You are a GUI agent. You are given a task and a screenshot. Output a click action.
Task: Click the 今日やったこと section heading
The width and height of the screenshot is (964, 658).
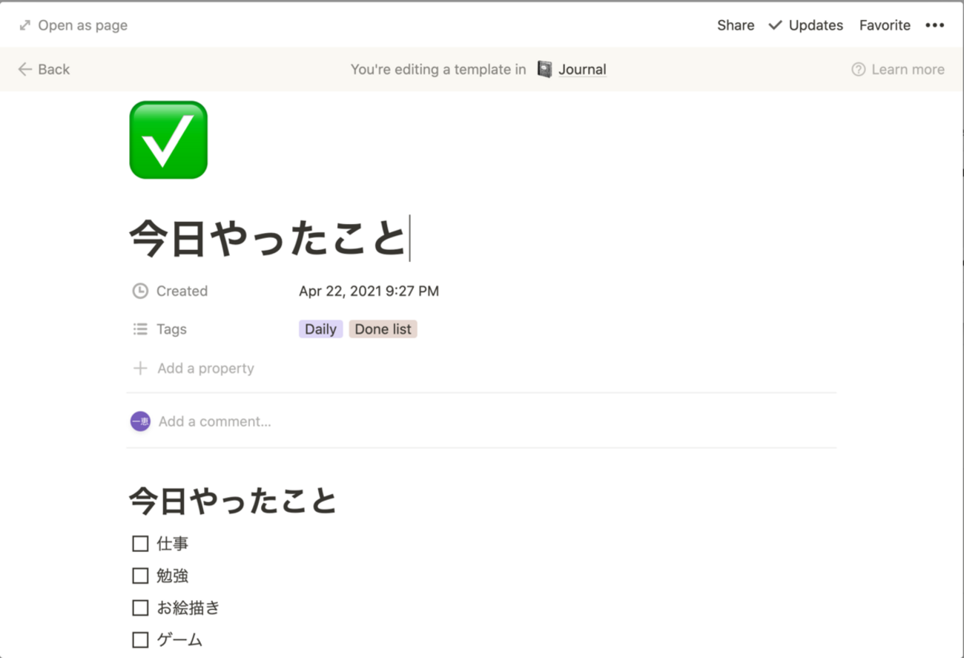tap(233, 501)
